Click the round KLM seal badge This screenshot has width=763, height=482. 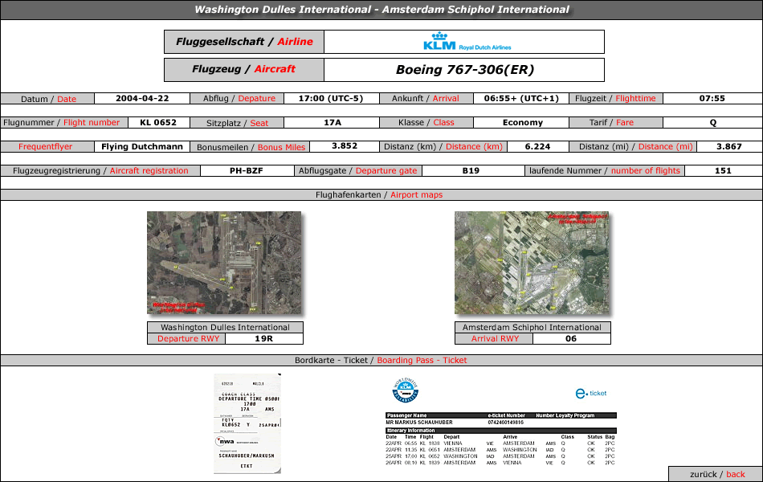406,390
